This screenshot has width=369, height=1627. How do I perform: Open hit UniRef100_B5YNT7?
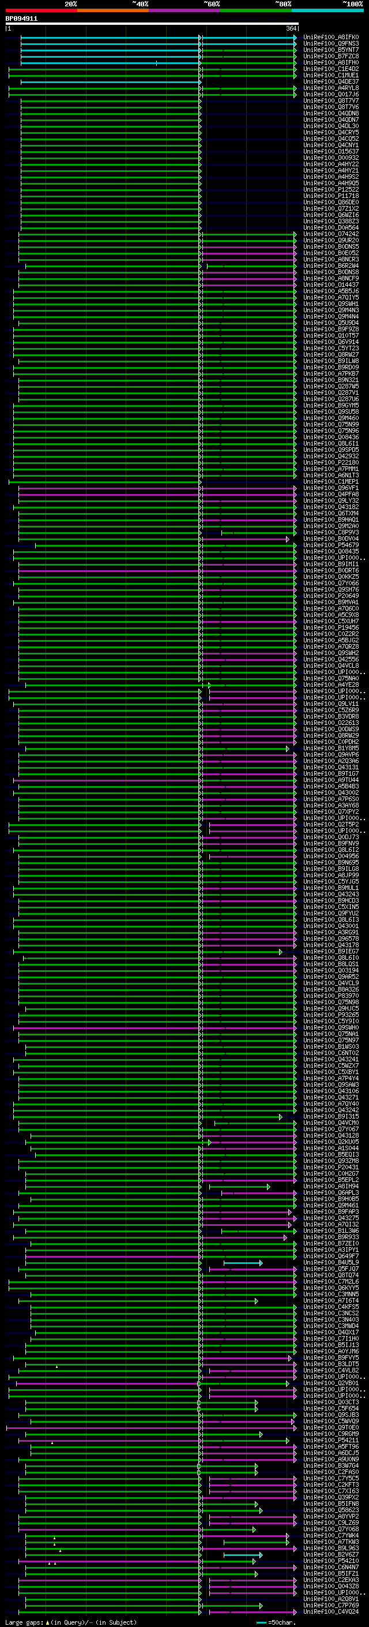tap(331, 50)
